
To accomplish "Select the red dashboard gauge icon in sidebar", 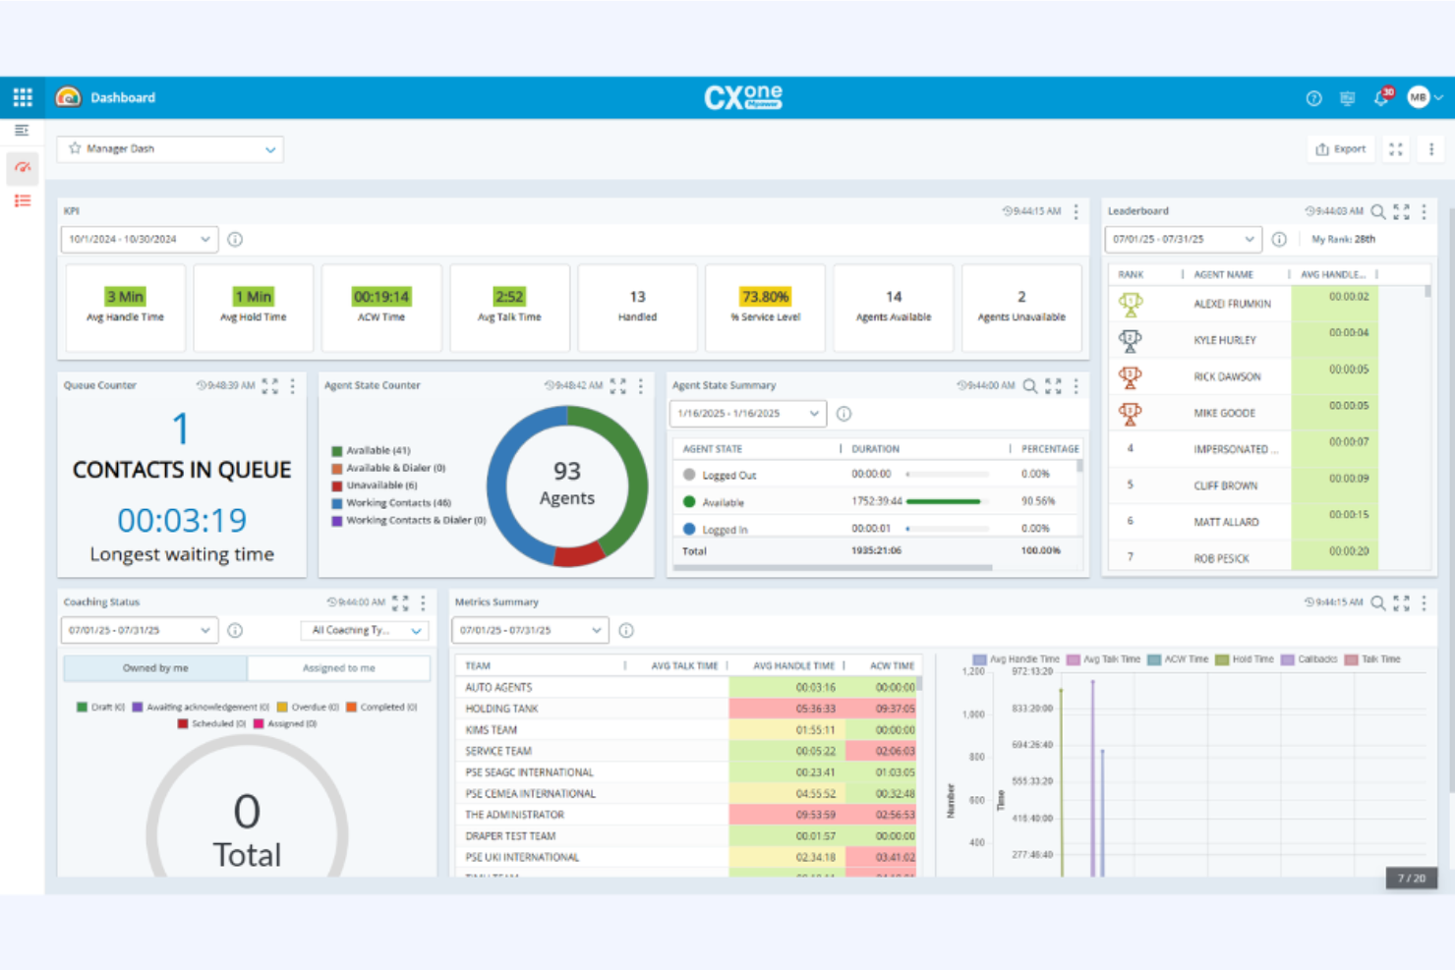I will click(22, 168).
